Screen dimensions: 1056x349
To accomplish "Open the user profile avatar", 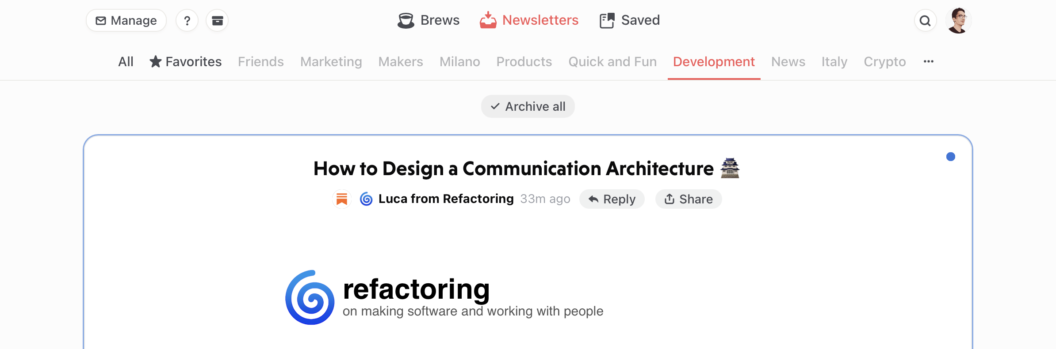I will pos(958,20).
